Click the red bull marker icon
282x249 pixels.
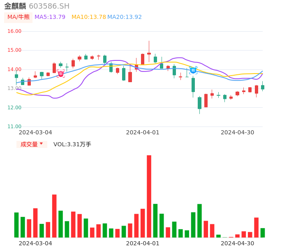[x=60, y=74]
